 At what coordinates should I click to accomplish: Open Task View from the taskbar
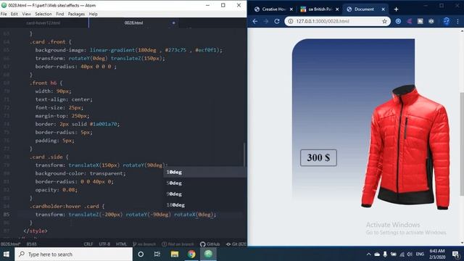(x=157, y=254)
